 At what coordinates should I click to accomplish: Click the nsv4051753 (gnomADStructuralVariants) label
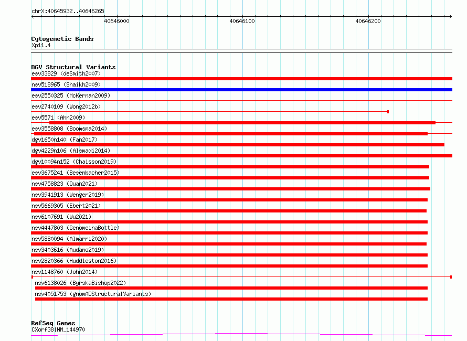(93, 294)
